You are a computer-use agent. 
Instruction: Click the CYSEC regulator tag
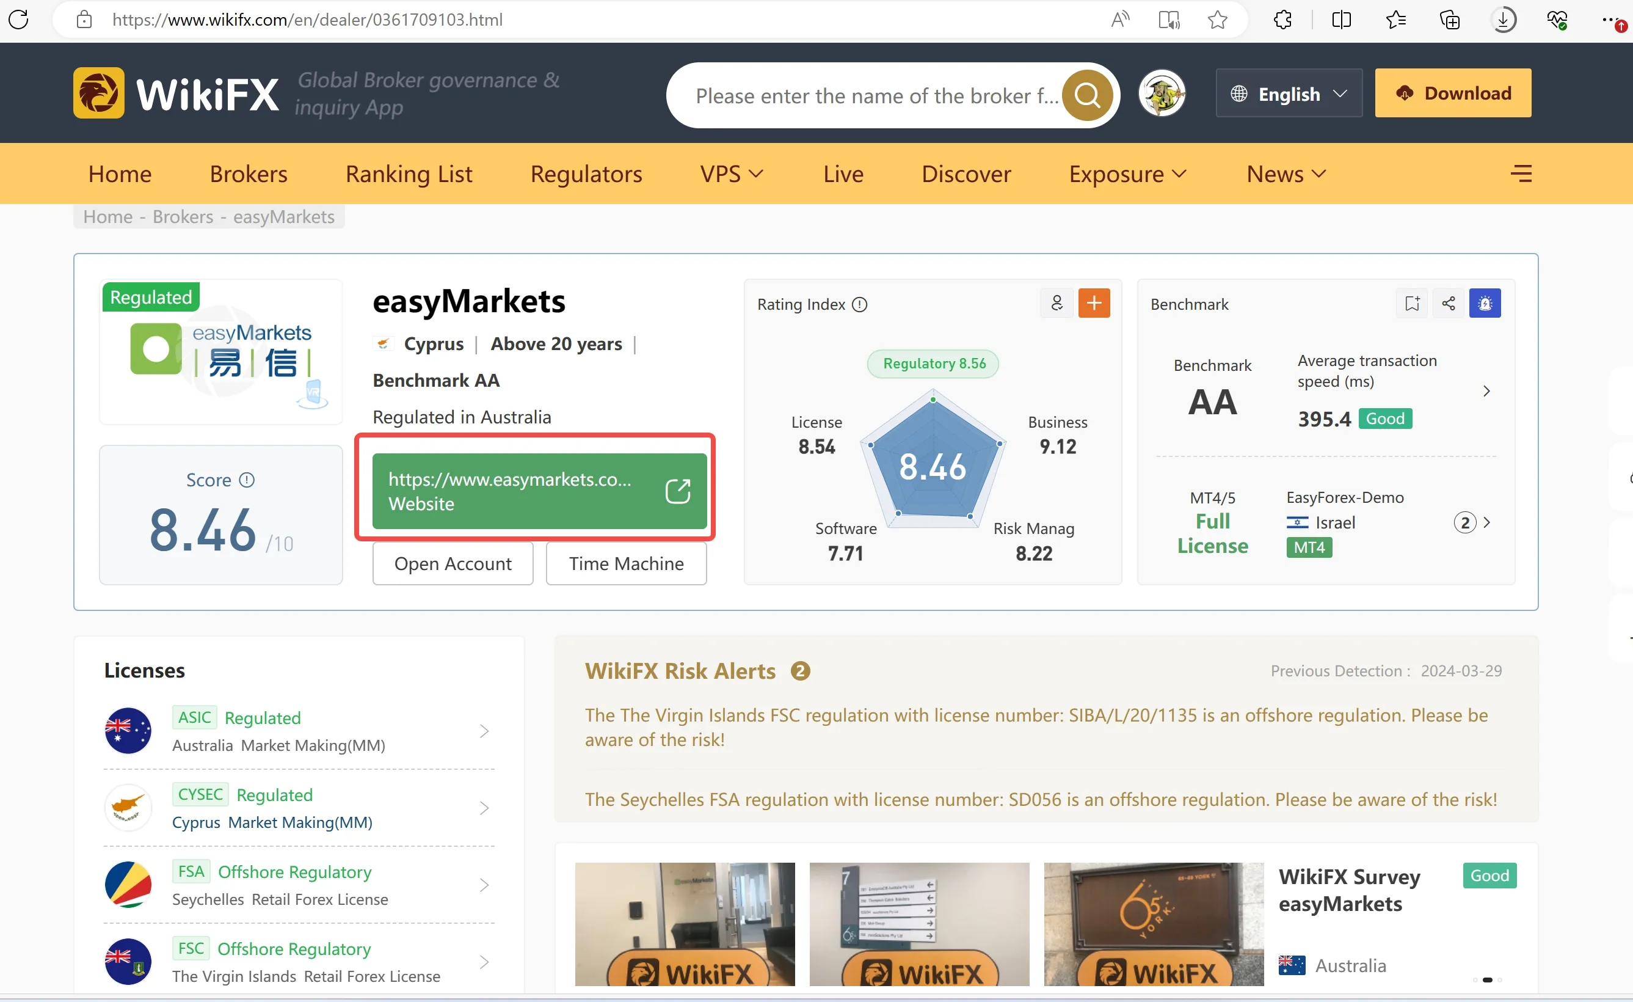[x=200, y=794]
